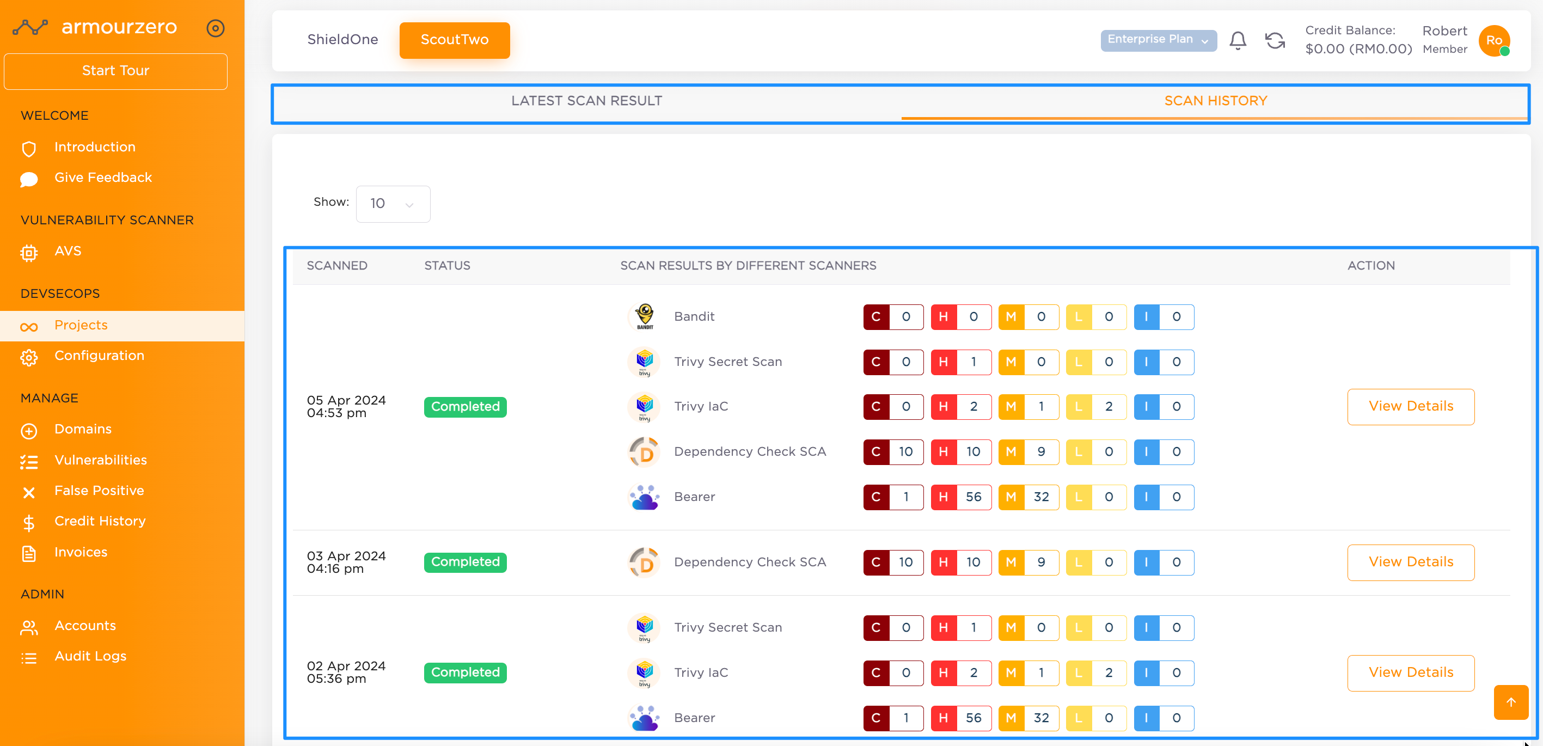Click the Domains plus-circle icon

click(x=29, y=430)
